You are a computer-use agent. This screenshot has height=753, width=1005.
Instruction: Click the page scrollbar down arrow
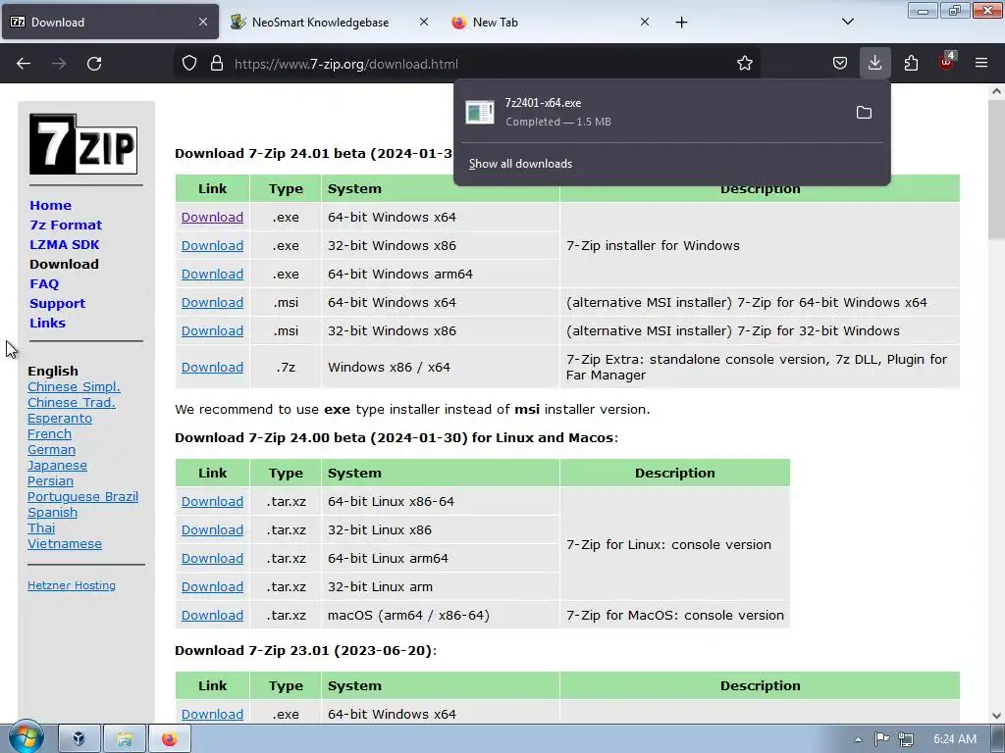click(996, 715)
